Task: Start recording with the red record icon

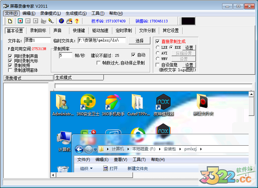Action: (x=20, y=21)
